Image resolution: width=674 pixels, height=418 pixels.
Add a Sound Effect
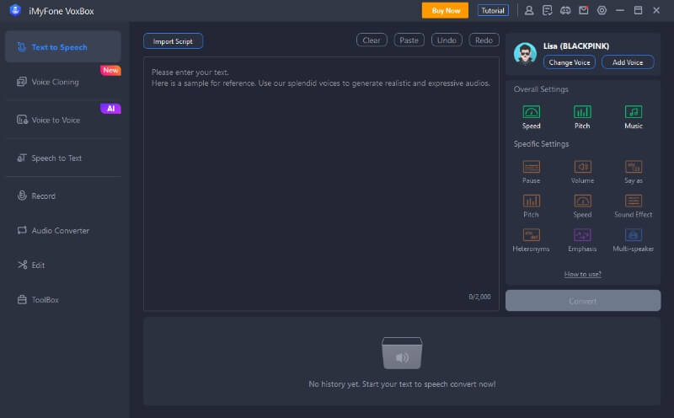(x=634, y=206)
